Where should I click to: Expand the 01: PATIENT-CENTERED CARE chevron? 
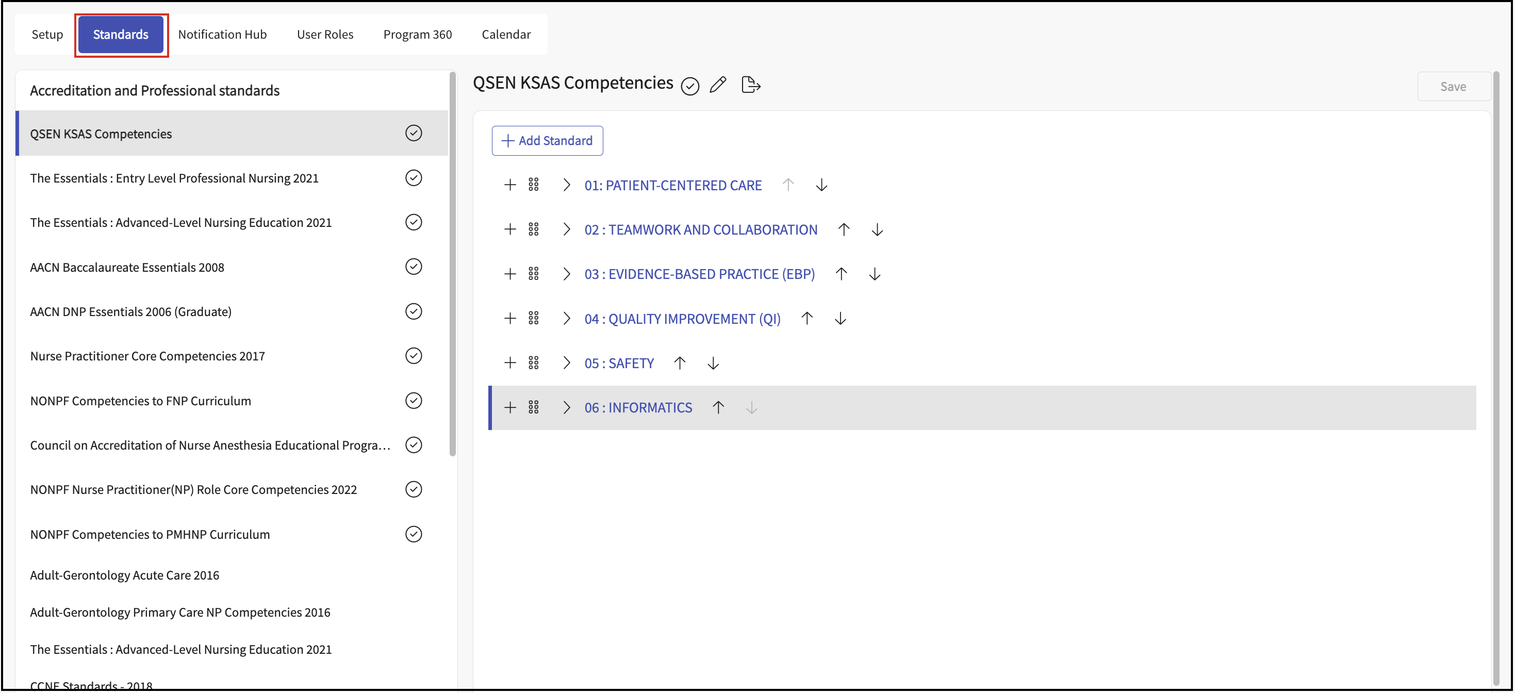(x=566, y=185)
